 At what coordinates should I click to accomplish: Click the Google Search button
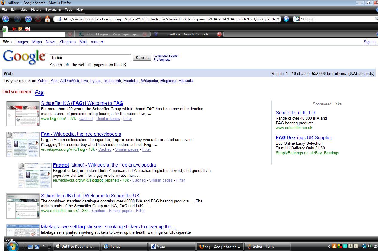pyautogui.click(x=142, y=58)
